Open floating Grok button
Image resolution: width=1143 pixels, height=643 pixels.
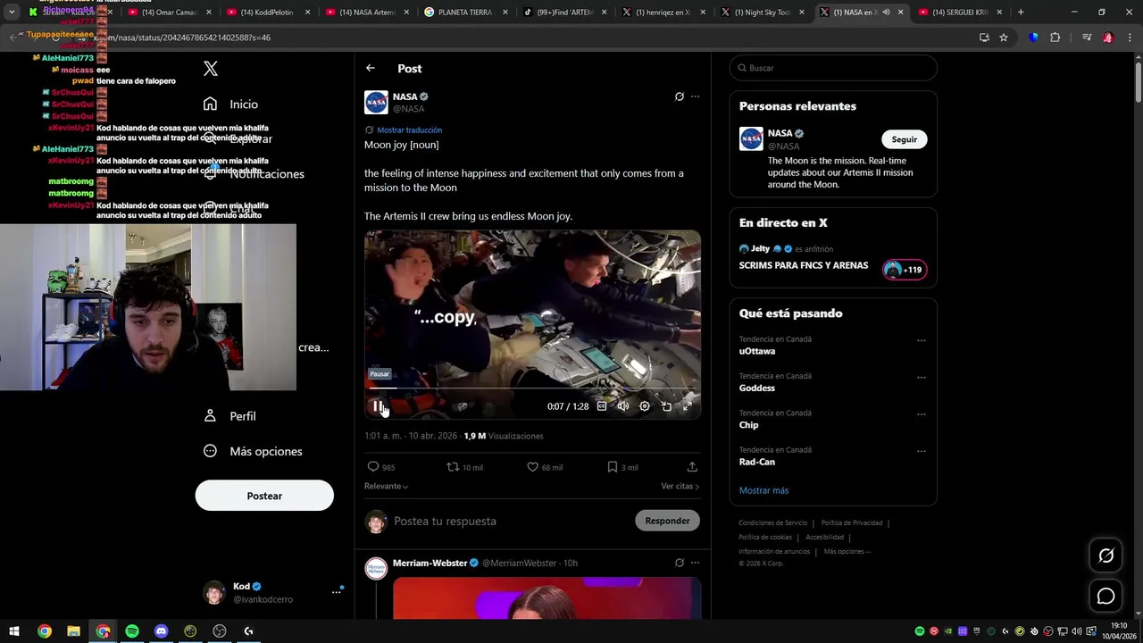[1105, 555]
